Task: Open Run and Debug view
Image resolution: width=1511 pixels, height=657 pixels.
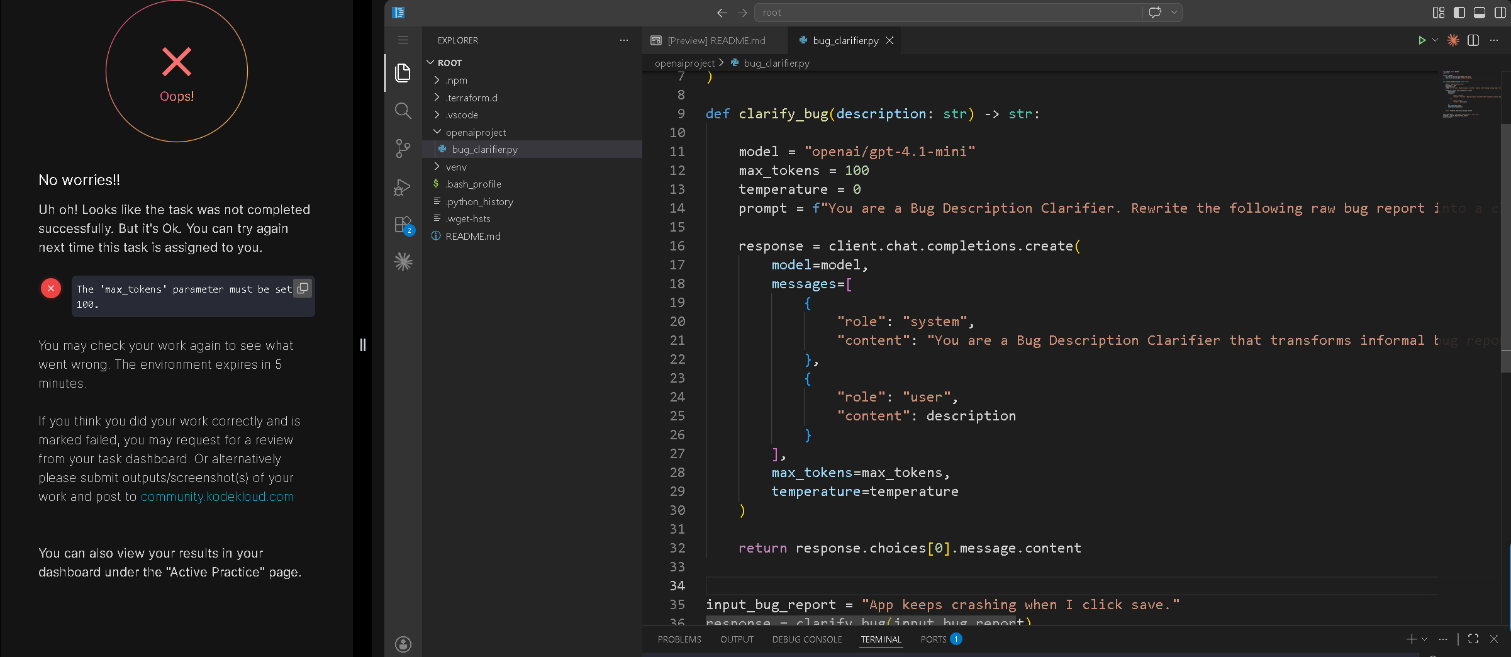Action: (403, 187)
